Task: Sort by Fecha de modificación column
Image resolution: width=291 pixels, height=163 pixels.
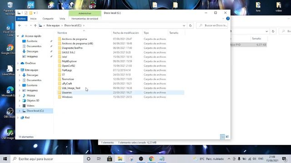Action: tap(126, 33)
